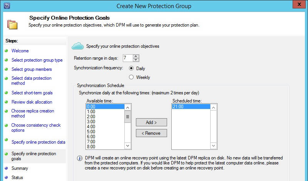The width and height of the screenshot is (308, 181).
Task: Click green bullet beside Review disk allocation
Action: point(6,102)
